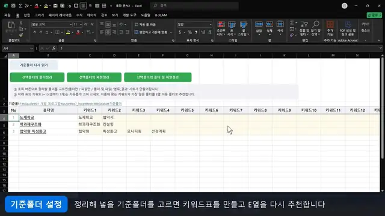
Task: Toggle middle vertical alignment
Action: click(x=108, y=24)
